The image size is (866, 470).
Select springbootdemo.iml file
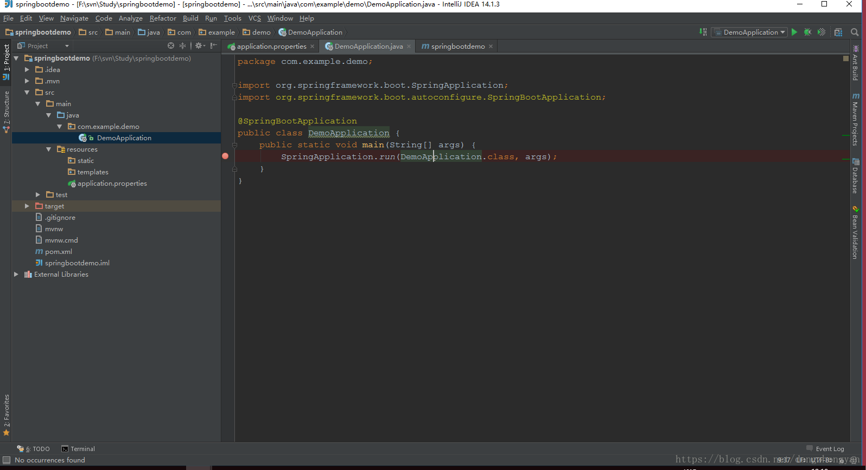[77, 263]
